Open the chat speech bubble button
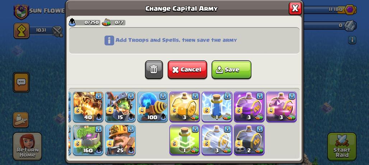This screenshot has height=165, width=369. 21,82
